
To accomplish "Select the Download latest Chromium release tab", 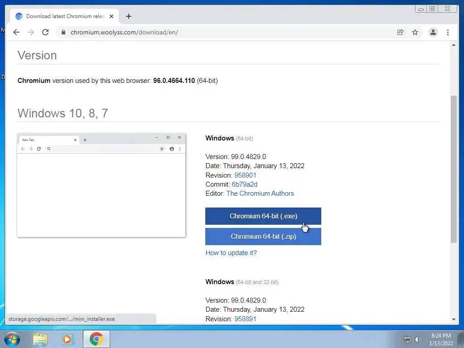I will point(64,16).
